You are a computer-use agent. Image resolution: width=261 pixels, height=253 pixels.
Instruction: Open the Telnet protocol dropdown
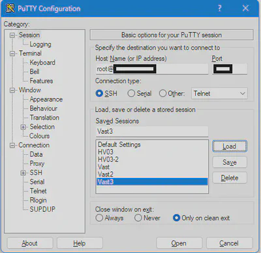(219, 93)
